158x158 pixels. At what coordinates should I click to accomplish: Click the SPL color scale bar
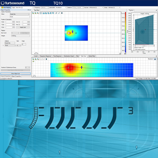(125, 32)
